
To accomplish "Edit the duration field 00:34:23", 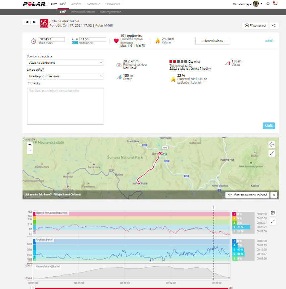I will tap(51, 39).
